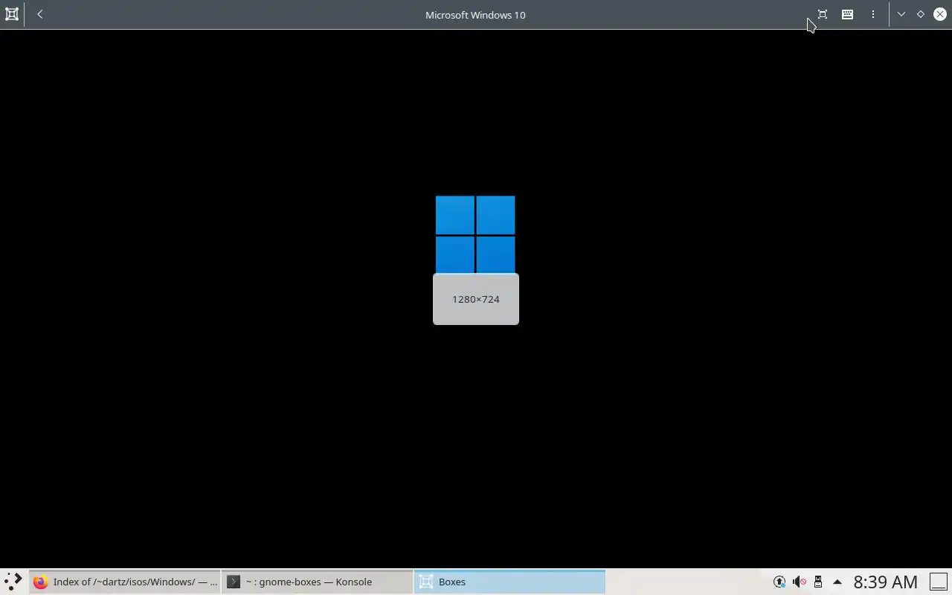Open the clock showing 8:39 AM
The image size is (952, 595).
(x=886, y=582)
